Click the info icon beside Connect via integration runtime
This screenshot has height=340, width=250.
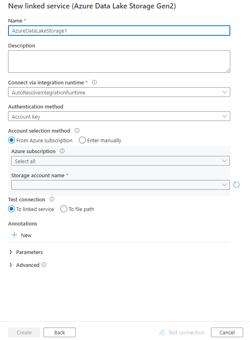pyautogui.click(x=94, y=82)
